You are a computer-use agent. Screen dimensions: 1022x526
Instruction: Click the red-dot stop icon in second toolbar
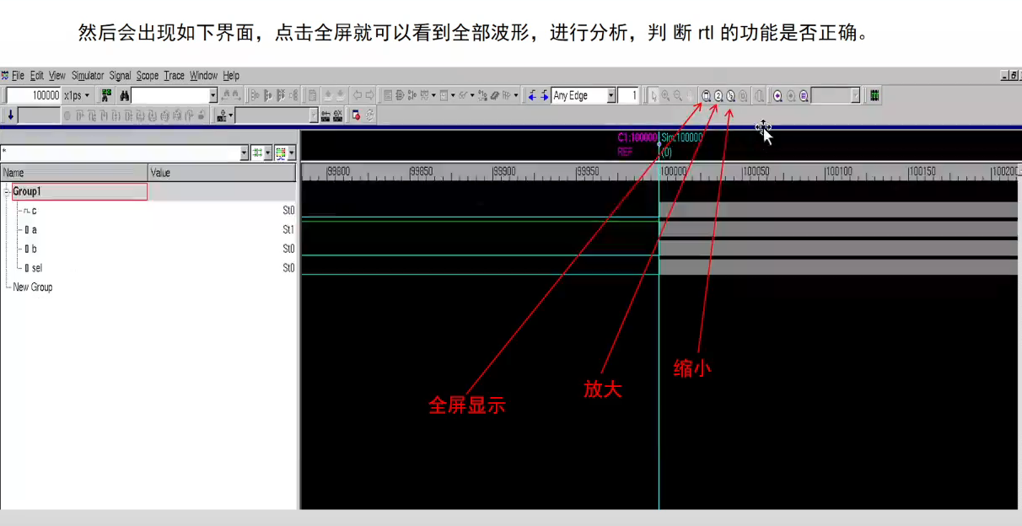click(356, 115)
